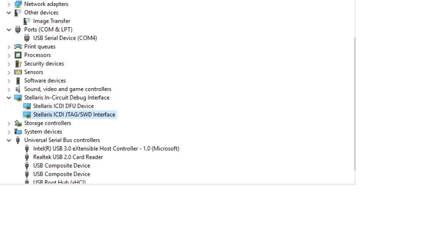
Task: Expand the Print queues category
Action: click(x=9, y=47)
